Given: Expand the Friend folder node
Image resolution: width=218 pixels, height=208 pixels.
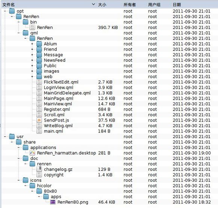Looking at the screenshot, I should pyautogui.click(x=32, y=49).
